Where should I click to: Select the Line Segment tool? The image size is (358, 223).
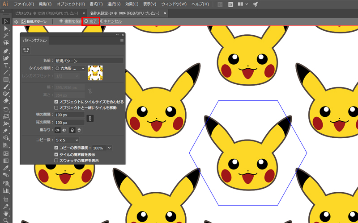tap(6, 73)
